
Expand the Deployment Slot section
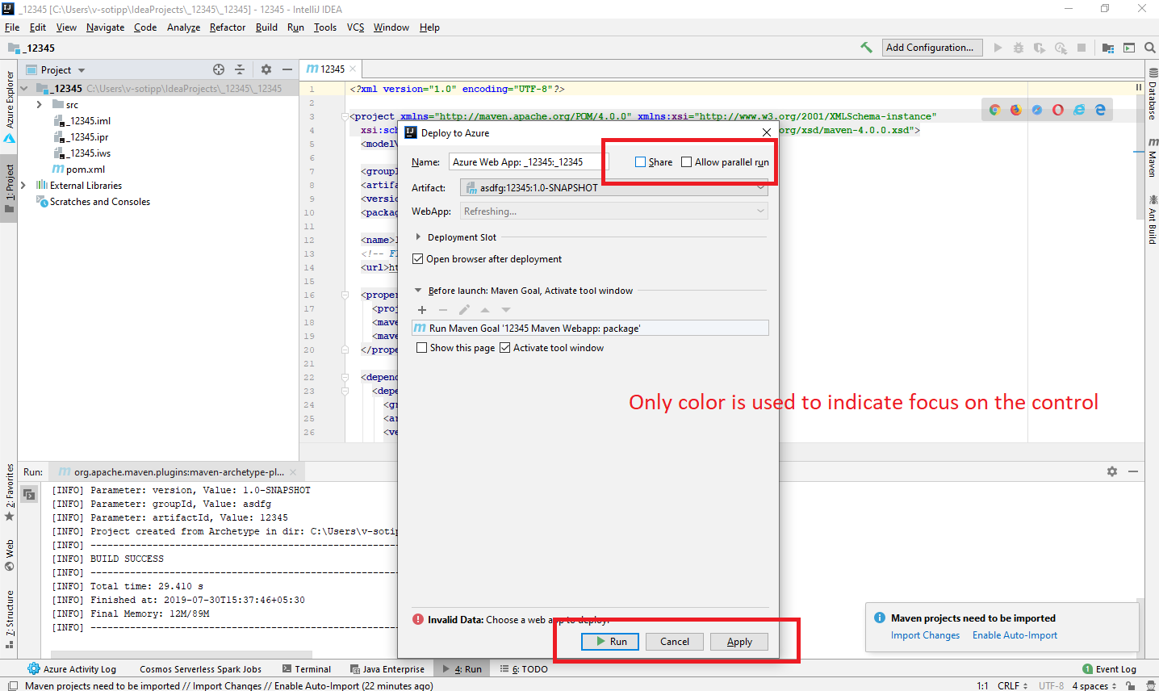point(419,237)
